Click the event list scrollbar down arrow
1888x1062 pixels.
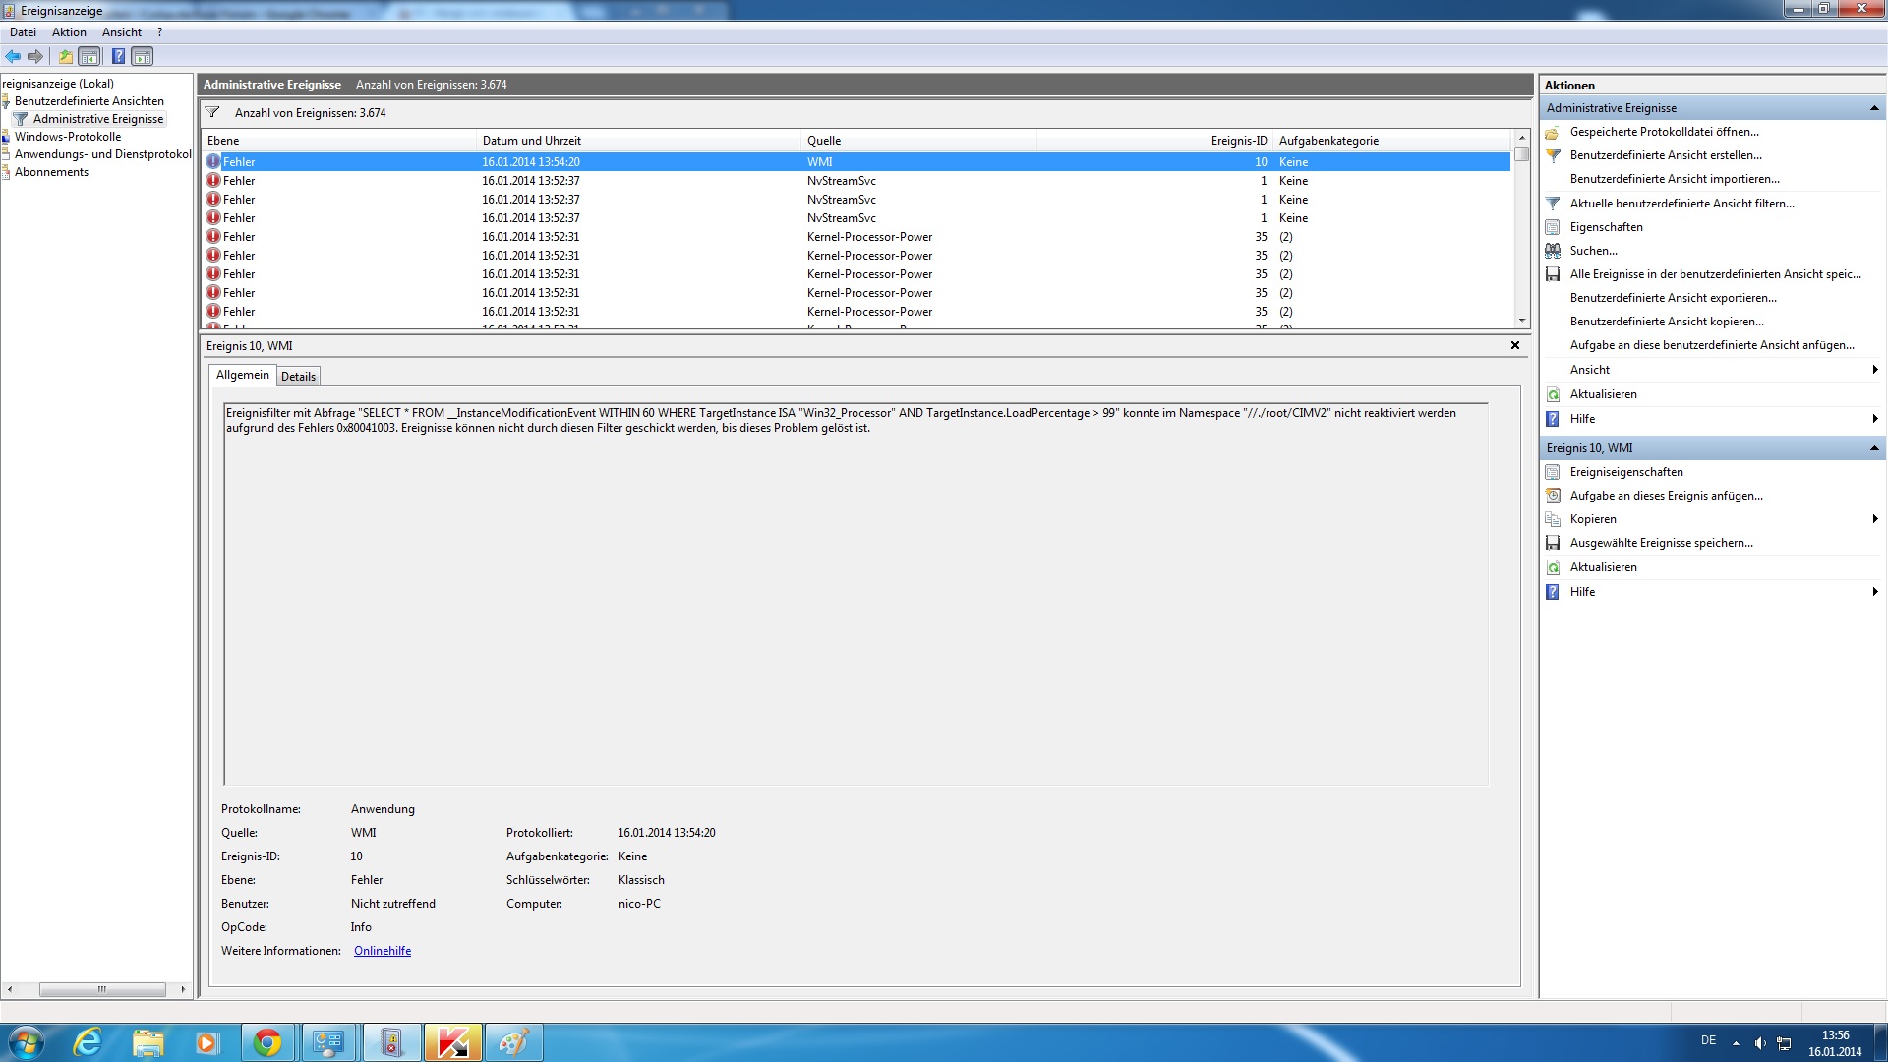point(1522,321)
